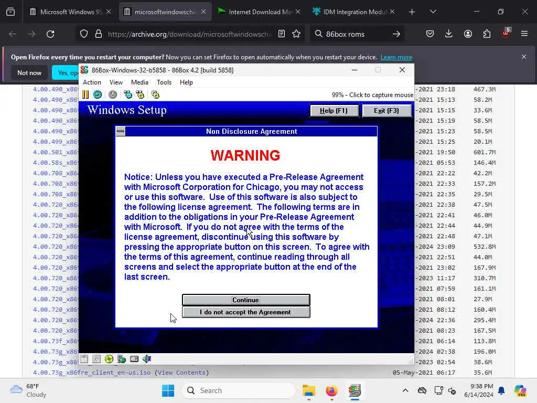
Task: Open the Learn more link
Action: click(396, 57)
